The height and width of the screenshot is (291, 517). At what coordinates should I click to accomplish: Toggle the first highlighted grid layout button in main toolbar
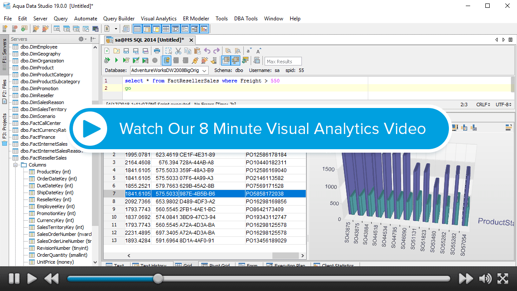click(137, 29)
